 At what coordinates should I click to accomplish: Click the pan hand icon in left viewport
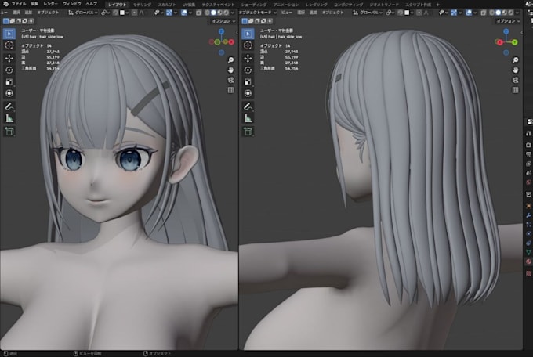(230, 70)
